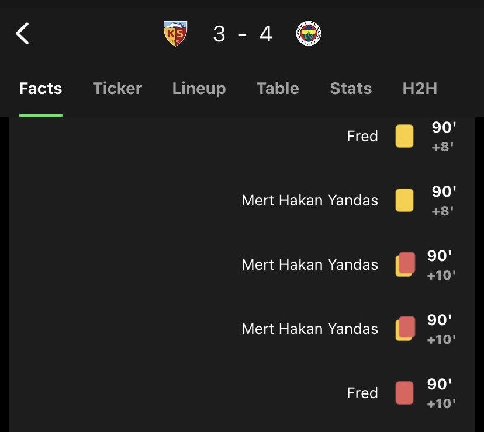The height and width of the screenshot is (432, 484).
Task: View the Stats tab
Action: tap(351, 89)
